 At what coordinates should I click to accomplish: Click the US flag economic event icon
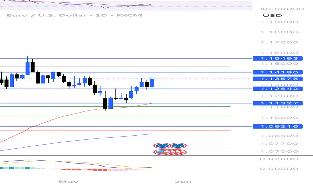pyautogui.click(x=162, y=152)
